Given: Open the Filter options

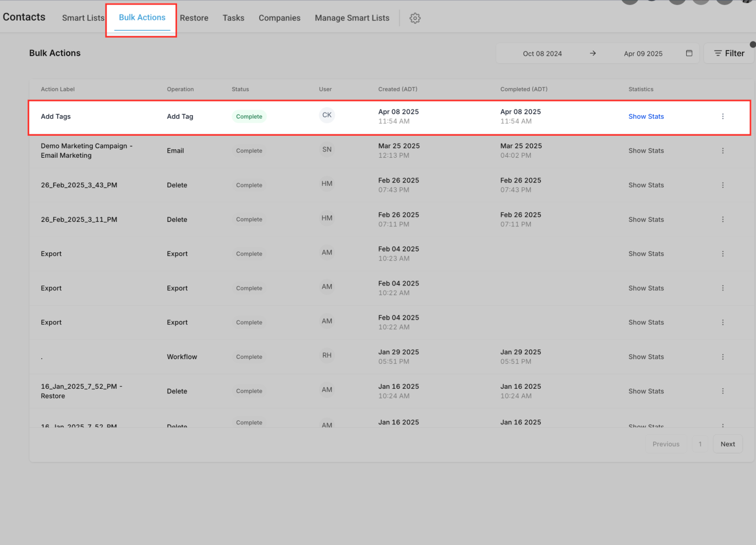Looking at the screenshot, I should click(x=729, y=53).
